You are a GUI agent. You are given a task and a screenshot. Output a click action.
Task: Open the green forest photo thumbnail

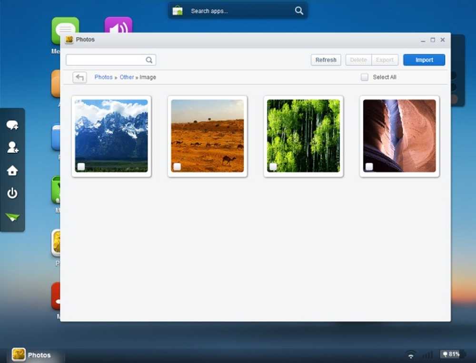[x=303, y=136]
